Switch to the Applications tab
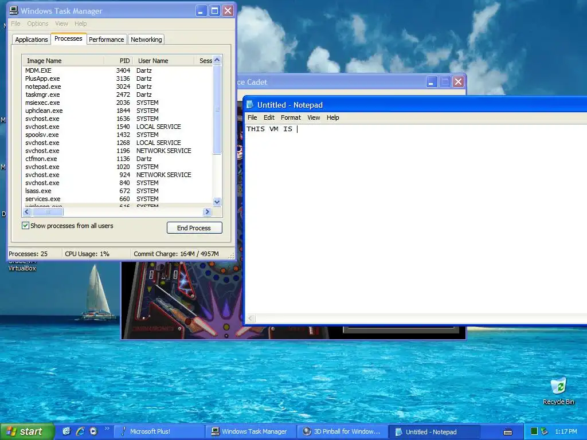 (x=32, y=40)
